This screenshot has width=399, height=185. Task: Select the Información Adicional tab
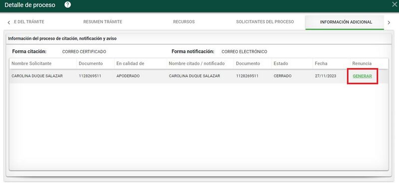(x=346, y=22)
